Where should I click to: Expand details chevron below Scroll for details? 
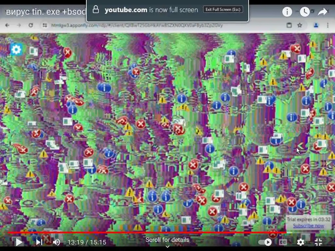pos(167,246)
